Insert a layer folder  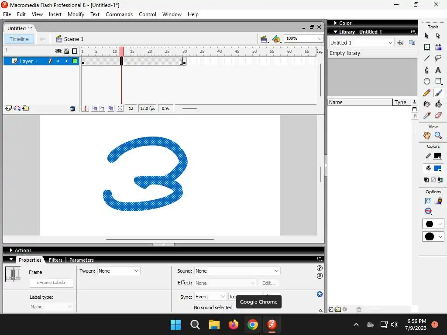[25, 108]
